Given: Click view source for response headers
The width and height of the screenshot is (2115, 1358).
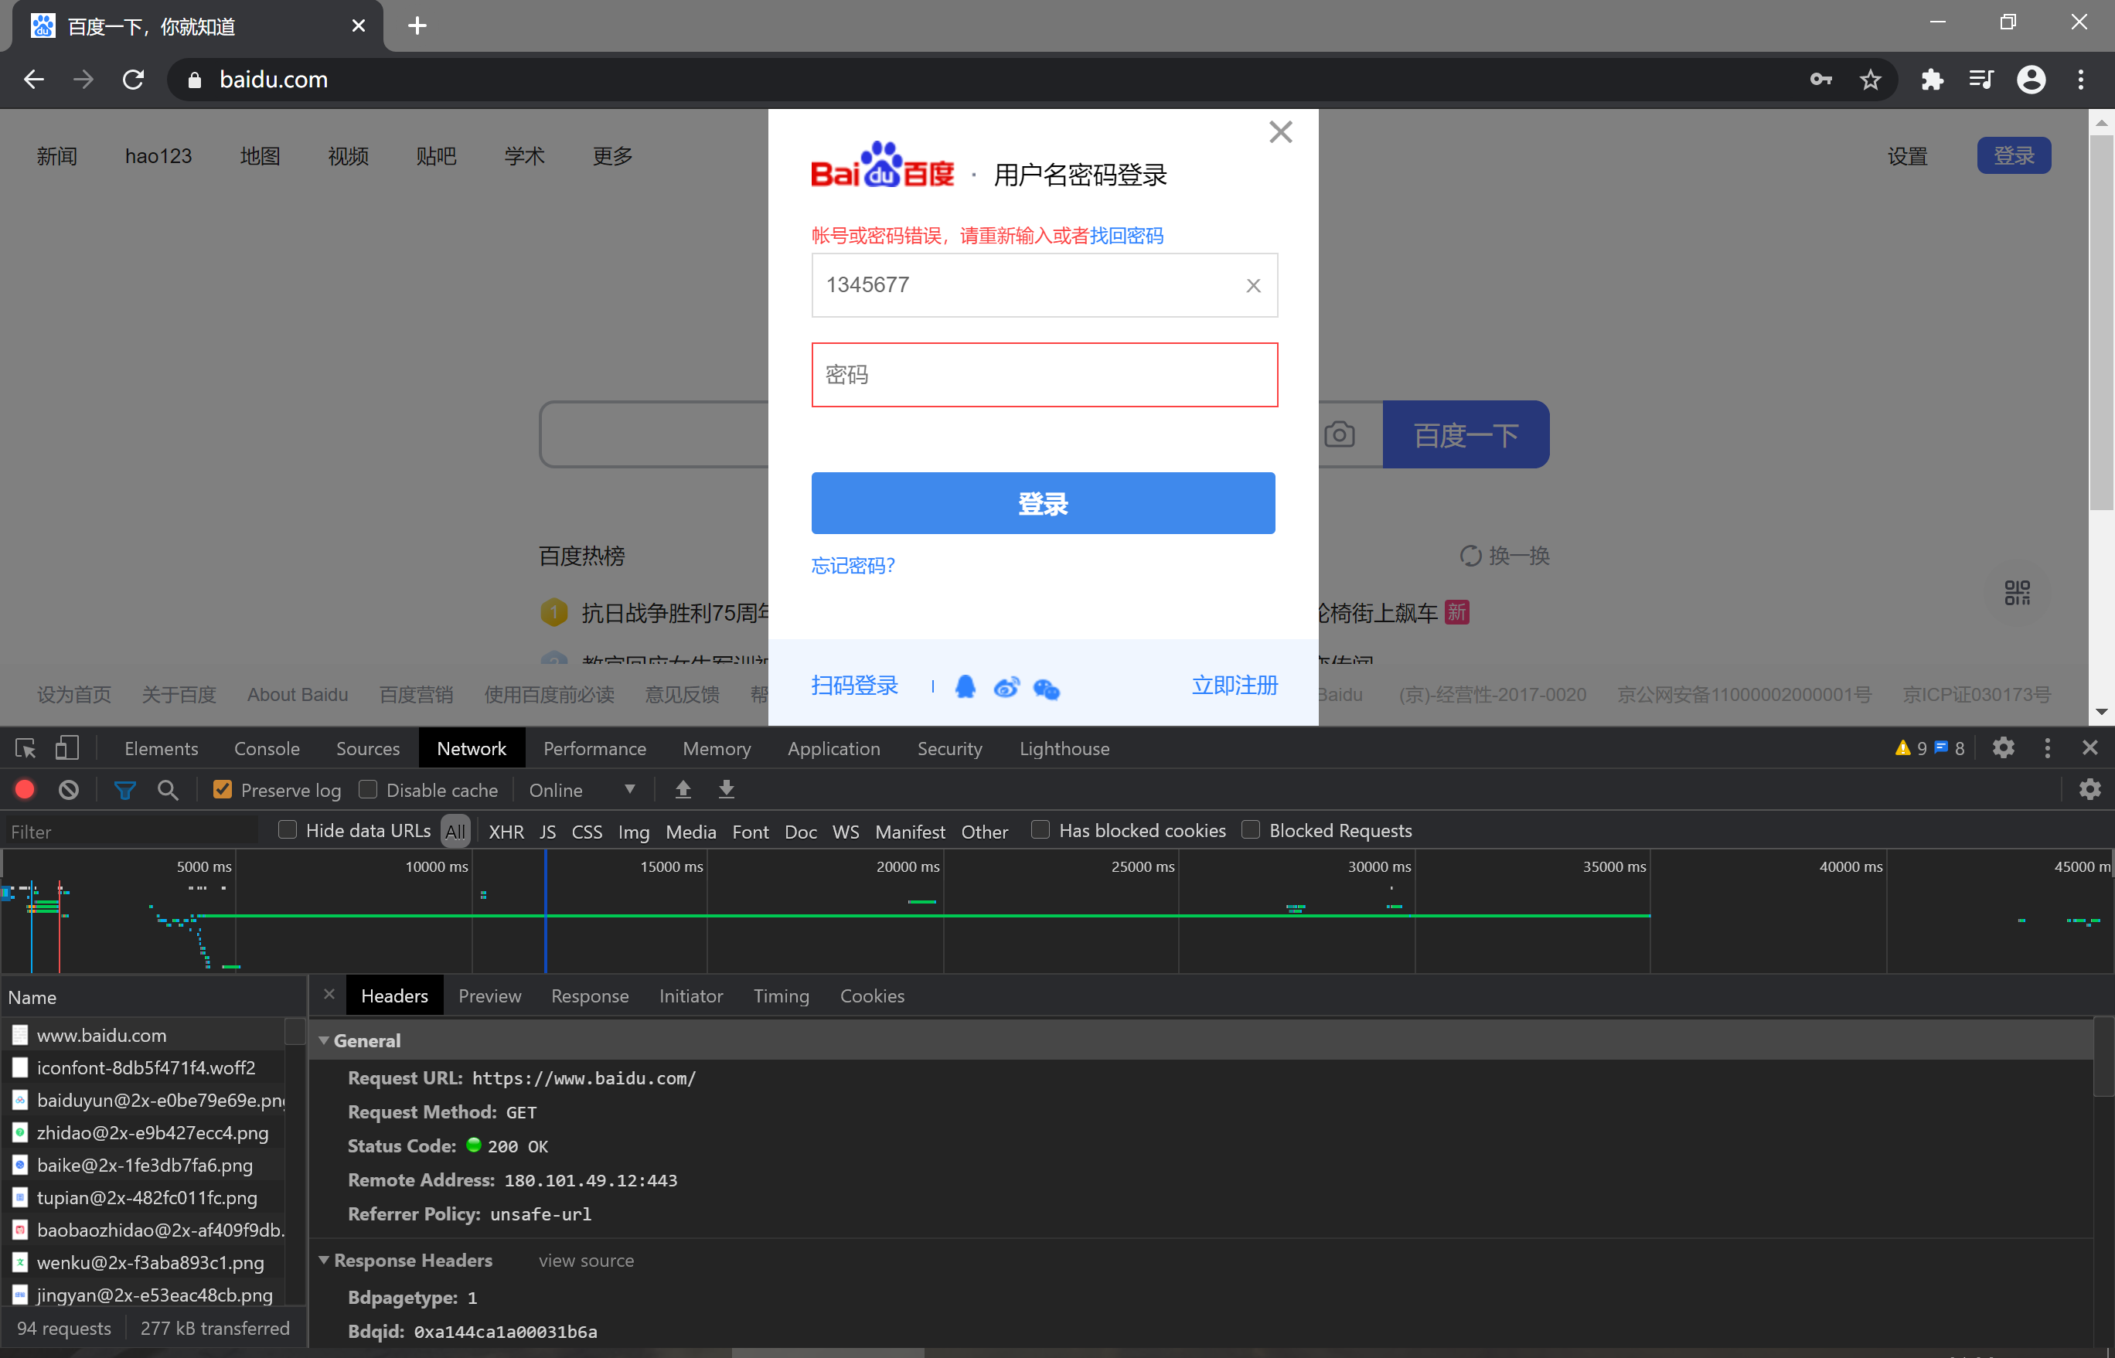Looking at the screenshot, I should coord(587,1261).
